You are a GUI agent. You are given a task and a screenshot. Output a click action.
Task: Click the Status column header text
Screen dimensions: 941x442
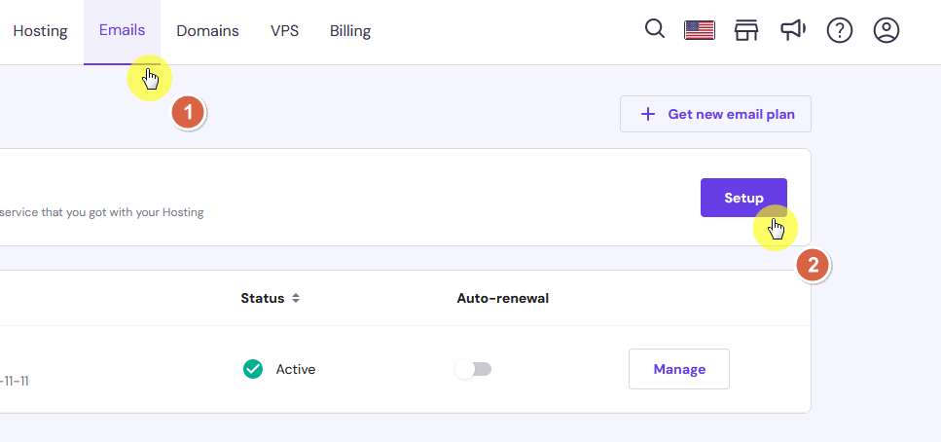pyautogui.click(x=263, y=298)
